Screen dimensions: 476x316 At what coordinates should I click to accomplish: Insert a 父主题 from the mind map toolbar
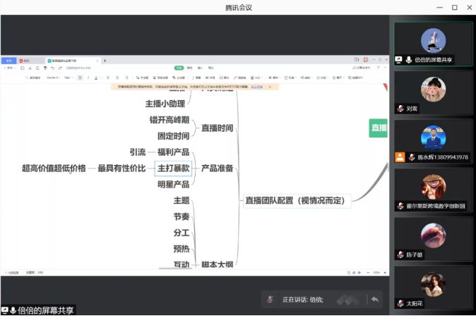179,78
